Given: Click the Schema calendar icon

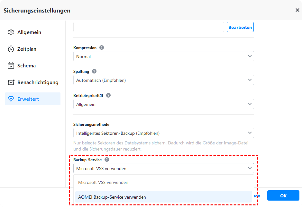Looking at the screenshot, I should tap(11, 66).
